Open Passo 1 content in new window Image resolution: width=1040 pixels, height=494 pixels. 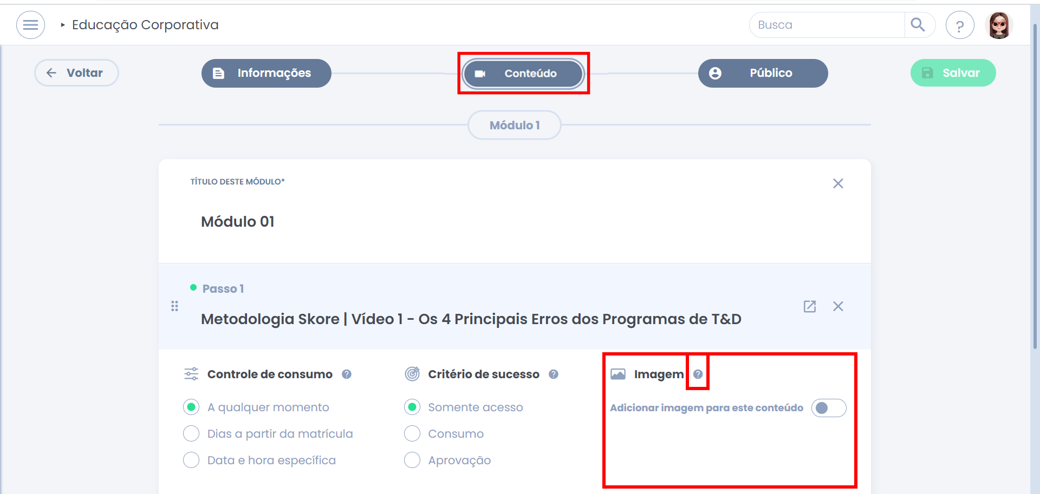810,306
